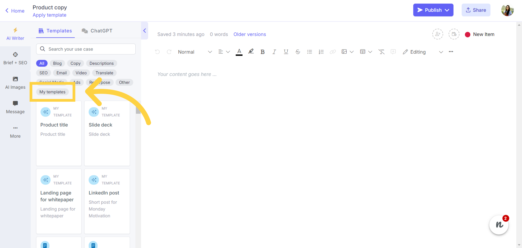This screenshot has height=248, width=522.
Task: Click the insert image icon
Action: click(344, 52)
